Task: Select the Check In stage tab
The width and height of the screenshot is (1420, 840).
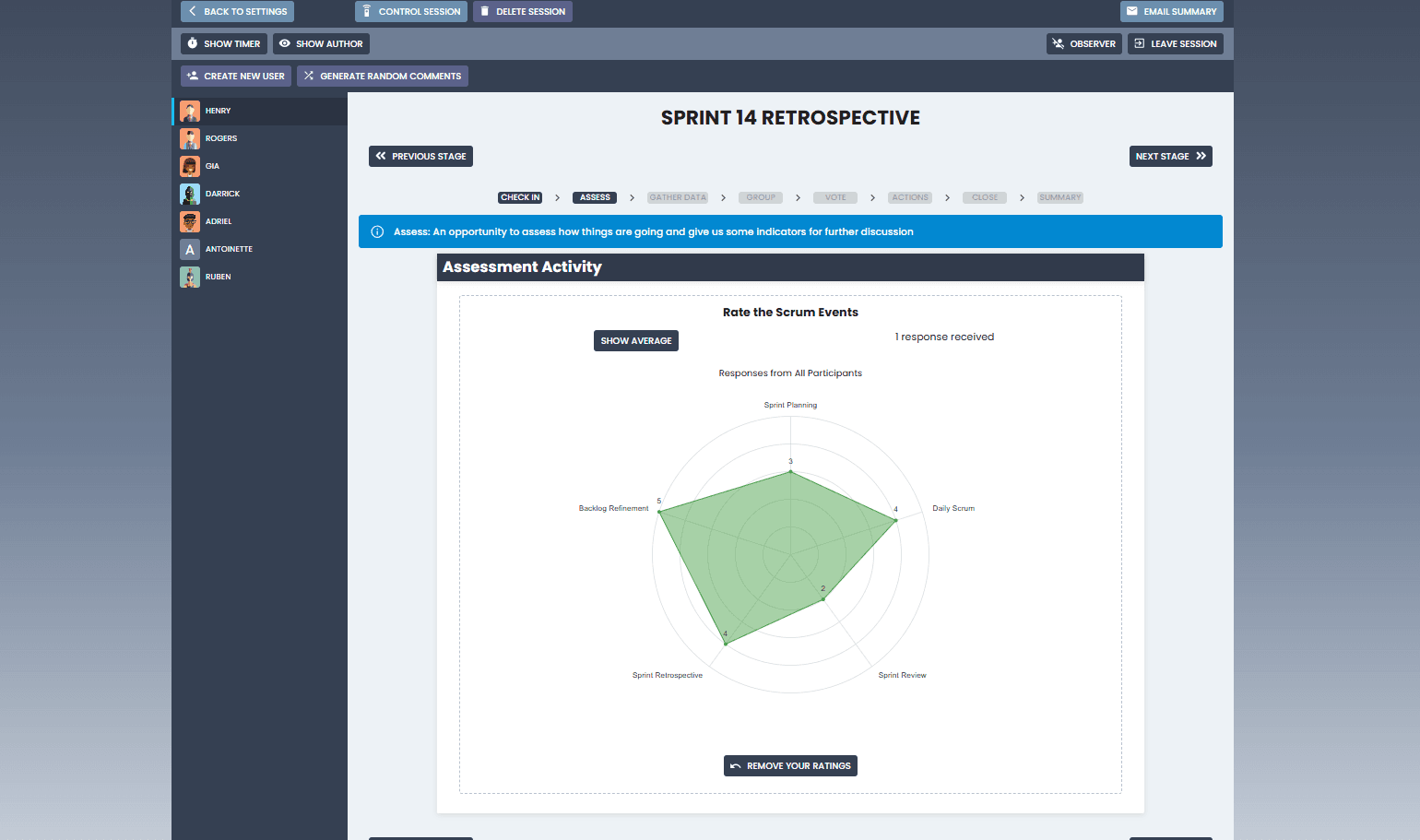Action: [520, 198]
